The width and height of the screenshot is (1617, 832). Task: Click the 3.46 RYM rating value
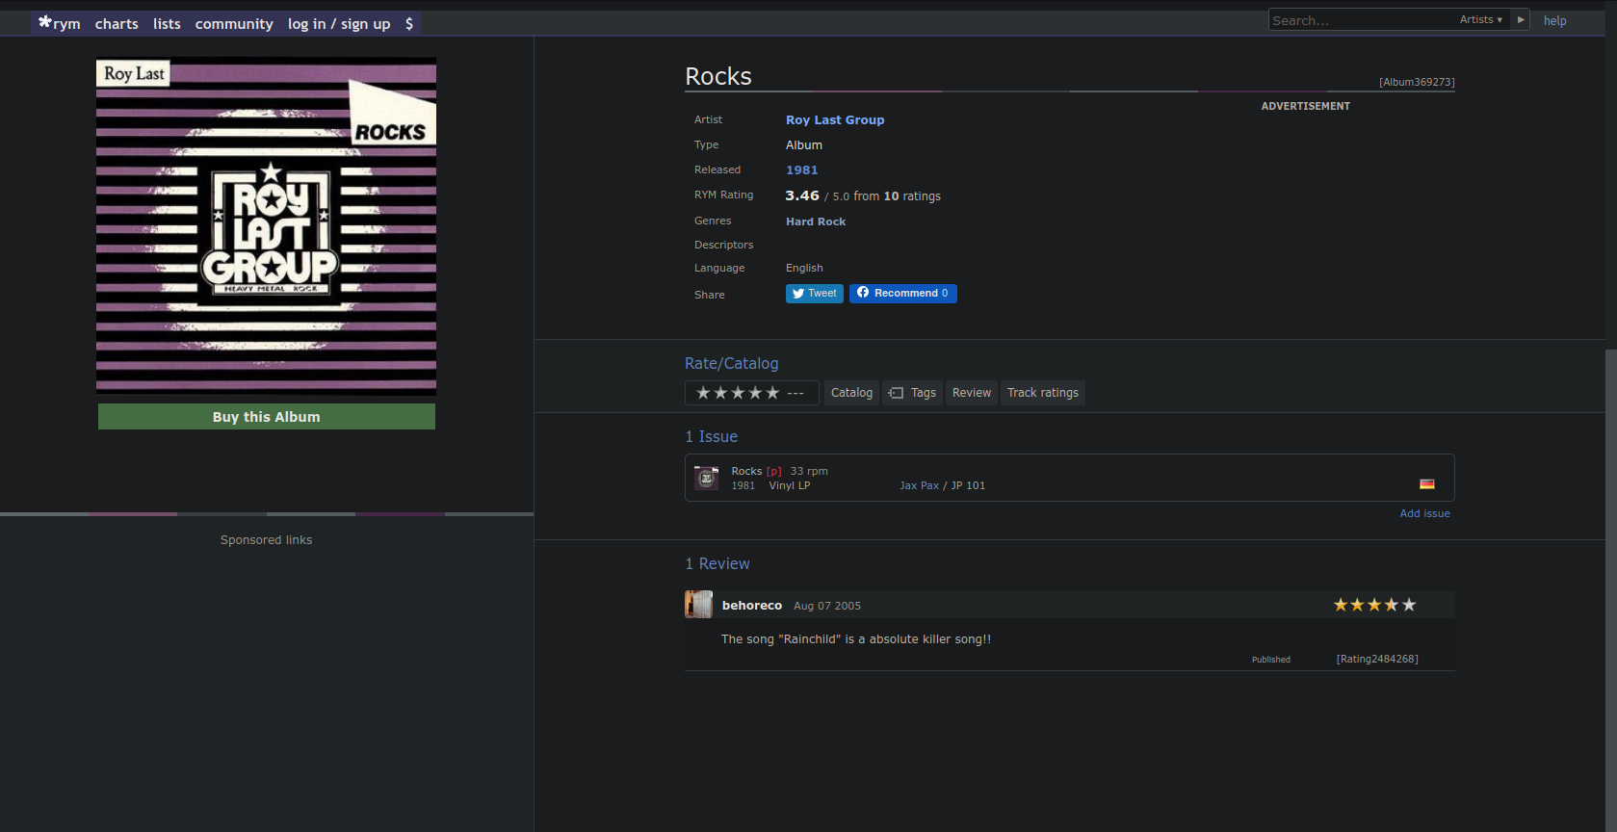point(802,195)
